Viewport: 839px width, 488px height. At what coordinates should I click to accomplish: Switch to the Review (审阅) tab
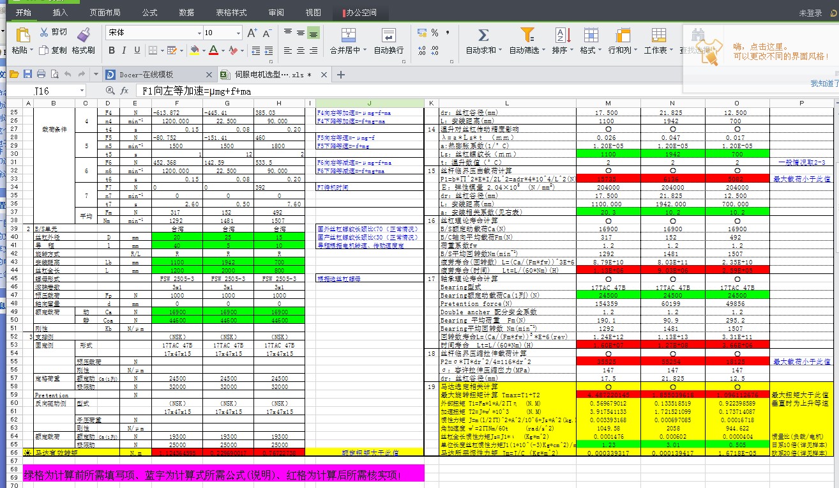tap(276, 13)
